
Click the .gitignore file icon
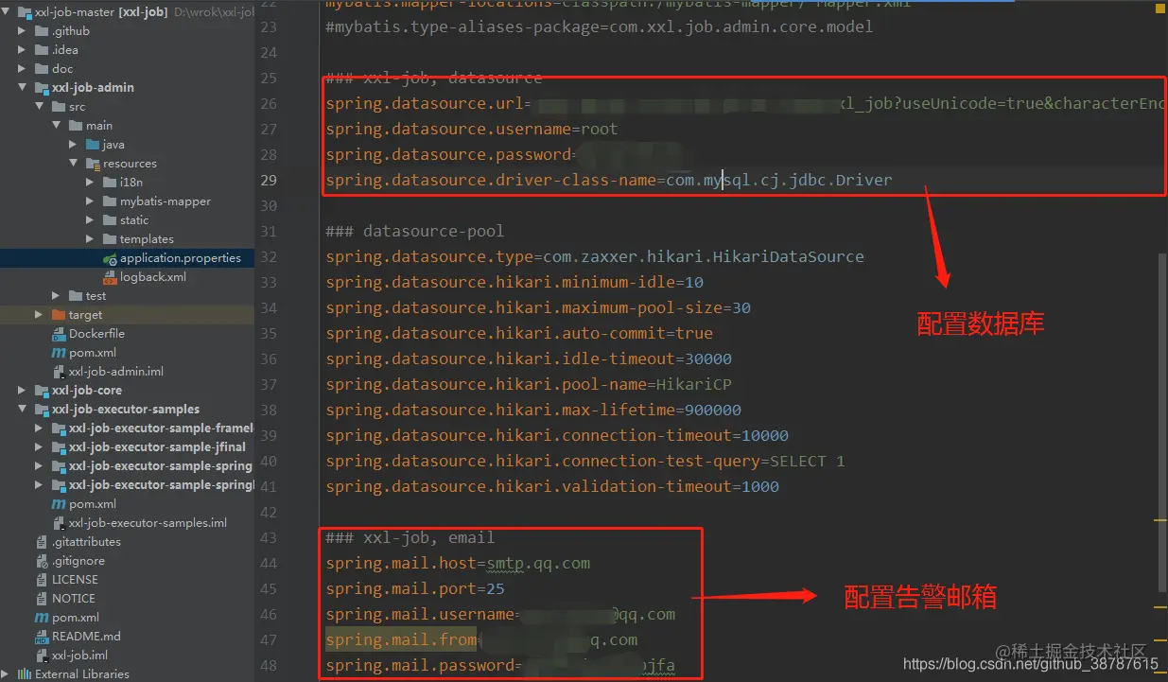[x=42, y=561]
